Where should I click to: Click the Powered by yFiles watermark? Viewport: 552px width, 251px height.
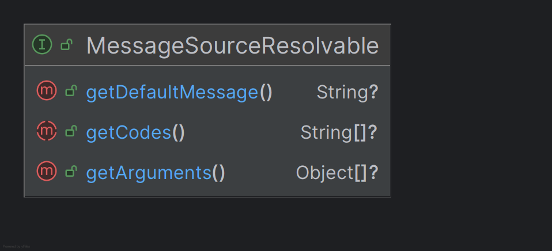pyautogui.click(x=16, y=246)
